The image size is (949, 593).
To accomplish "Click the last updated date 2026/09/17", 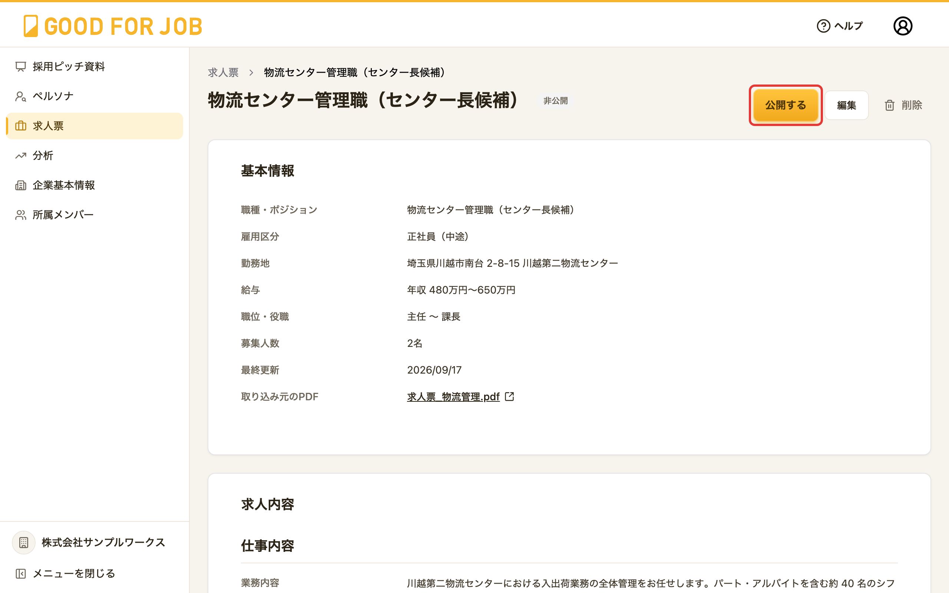I will pyautogui.click(x=434, y=370).
